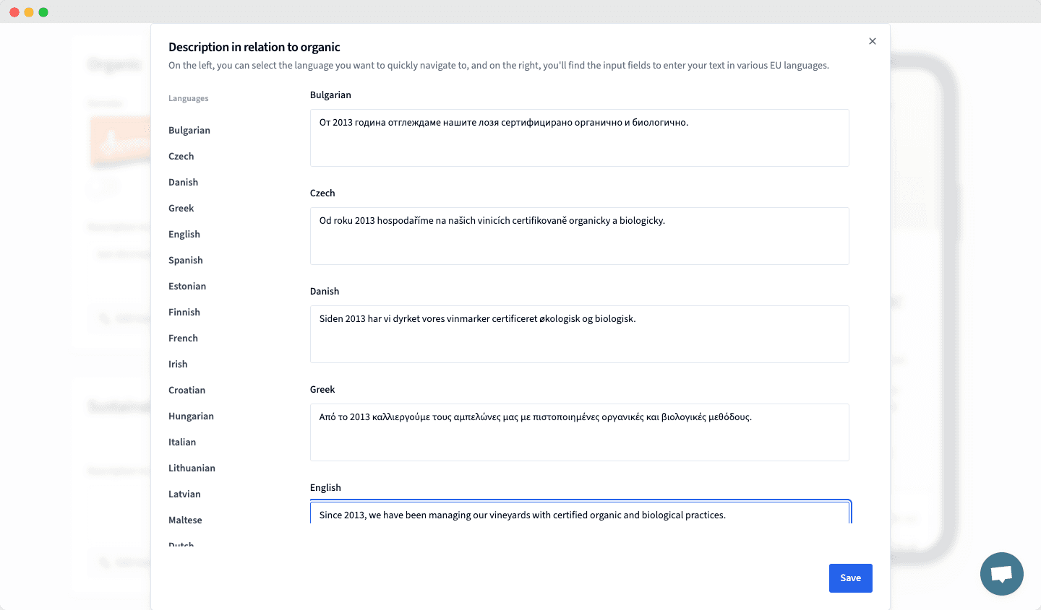Click the green maximize traffic light

coord(43,12)
